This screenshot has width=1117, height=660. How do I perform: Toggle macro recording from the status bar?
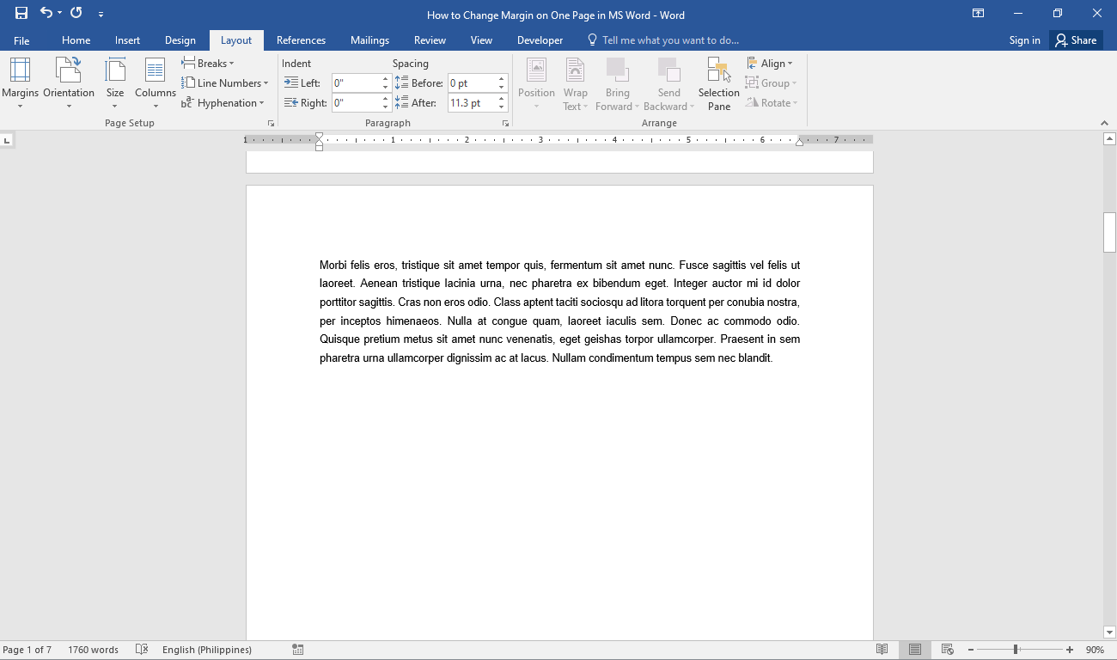pos(297,649)
